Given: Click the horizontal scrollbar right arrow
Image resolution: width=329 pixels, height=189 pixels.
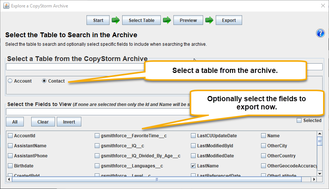Looking at the screenshot, I should point(314,179).
